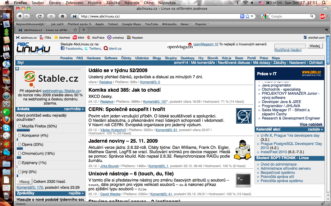Open the Historie menu
331x206 pixels.
[94, 3]
